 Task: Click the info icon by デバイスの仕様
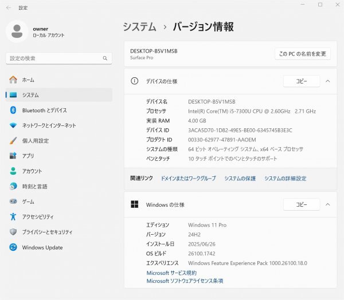click(x=135, y=81)
